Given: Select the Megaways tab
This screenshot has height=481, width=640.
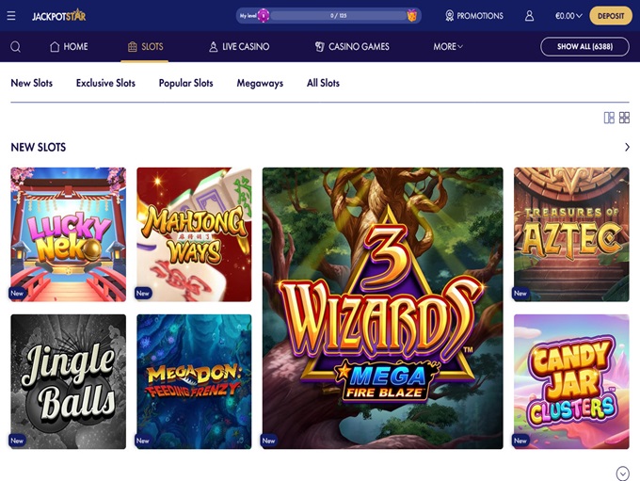Looking at the screenshot, I should tap(260, 83).
